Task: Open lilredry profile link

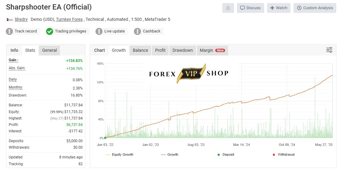Action: click(x=21, y=19)
